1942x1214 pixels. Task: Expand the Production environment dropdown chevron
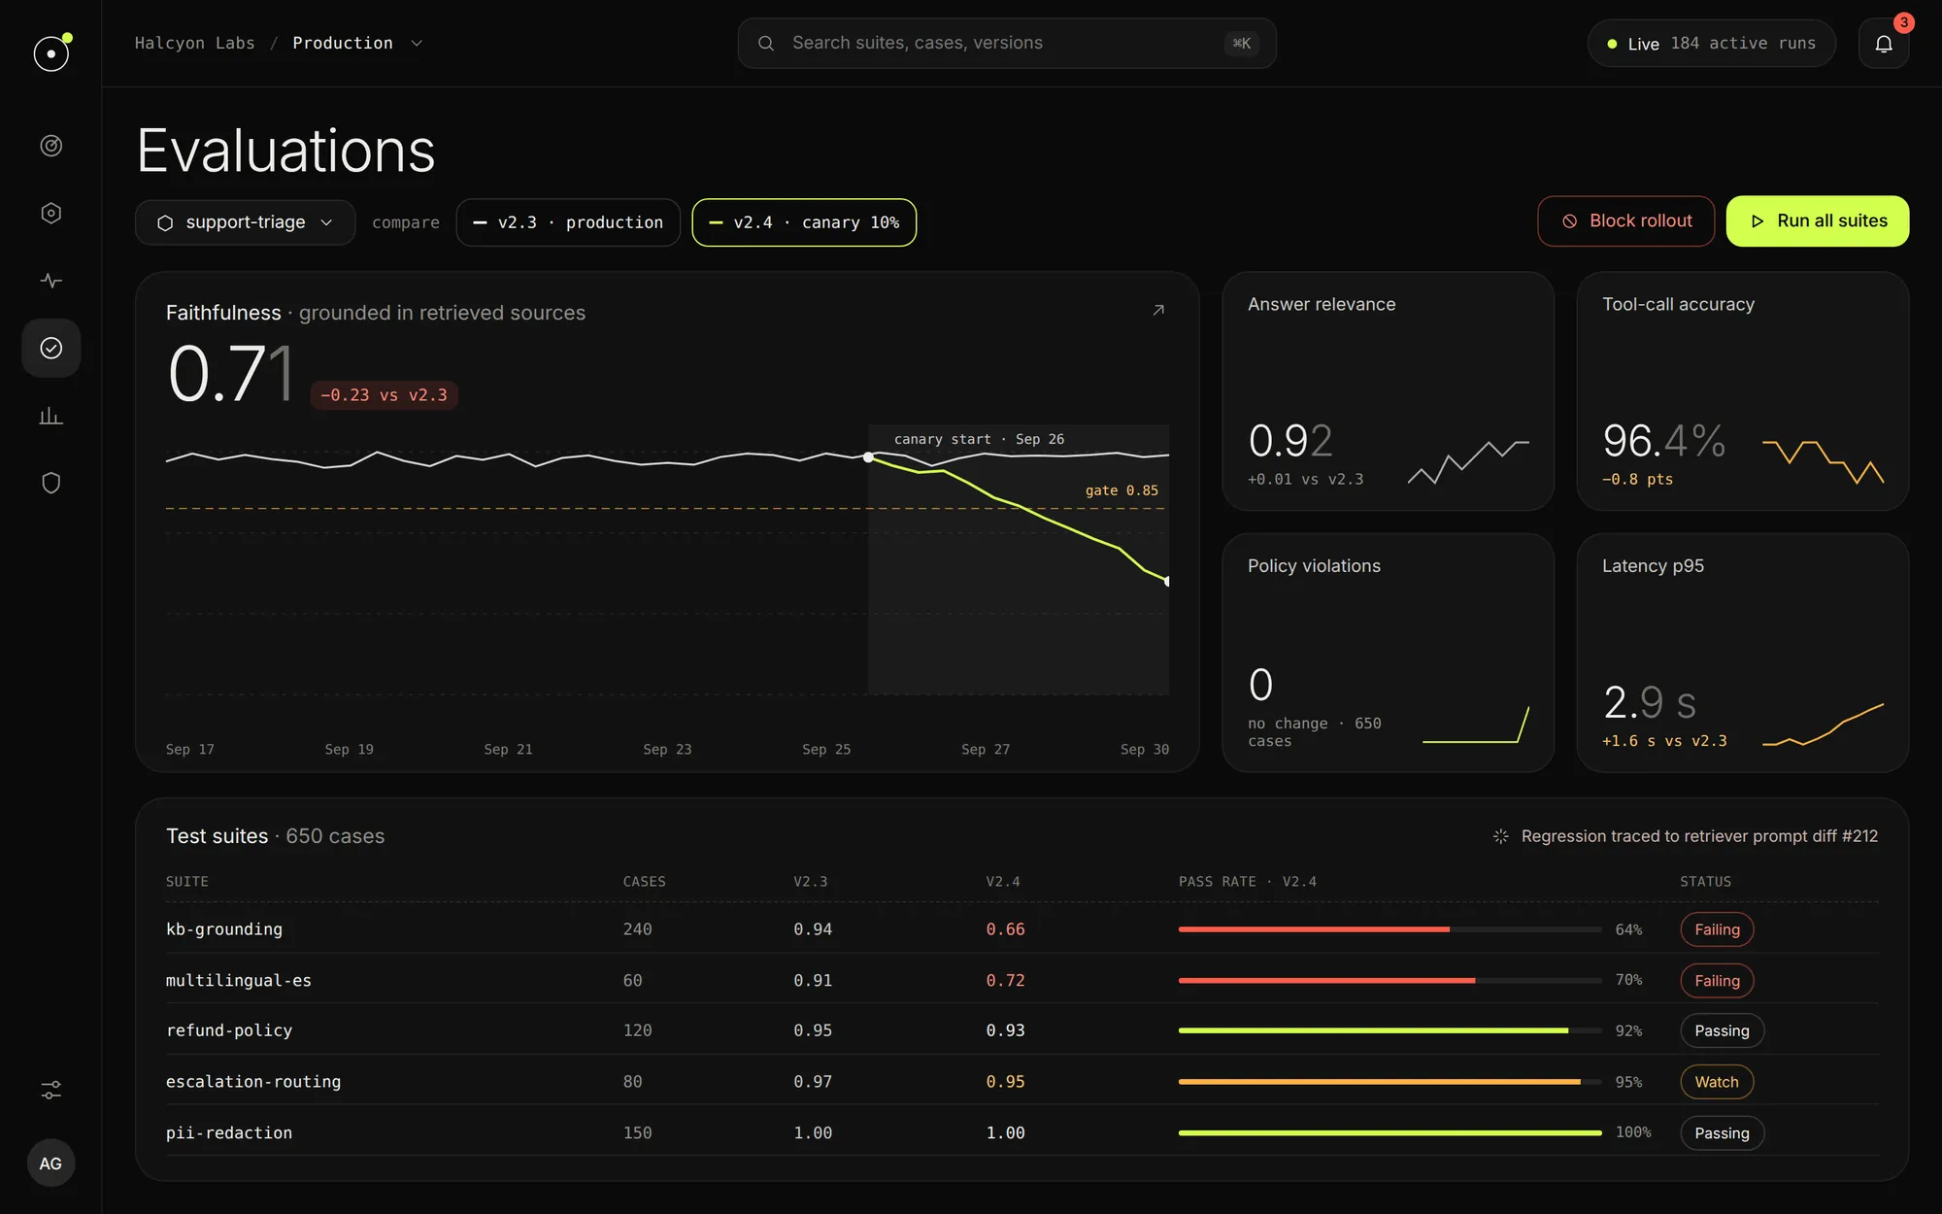coord(417,44)
